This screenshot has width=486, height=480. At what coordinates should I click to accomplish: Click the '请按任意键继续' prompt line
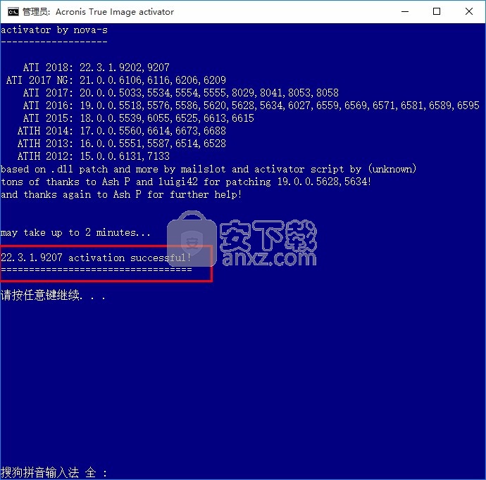tap(53, 295)
